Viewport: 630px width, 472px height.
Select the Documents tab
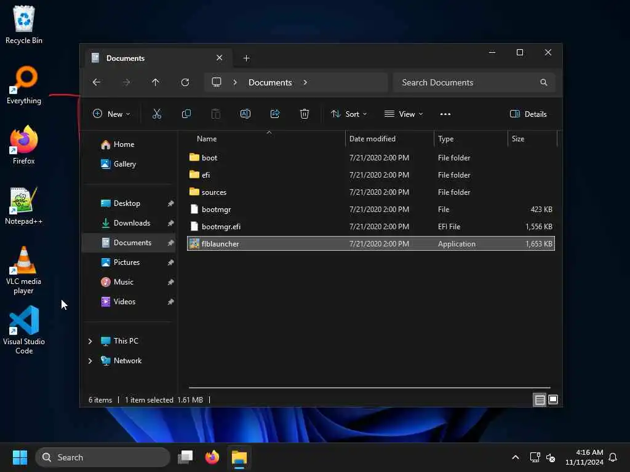point(157,58)
